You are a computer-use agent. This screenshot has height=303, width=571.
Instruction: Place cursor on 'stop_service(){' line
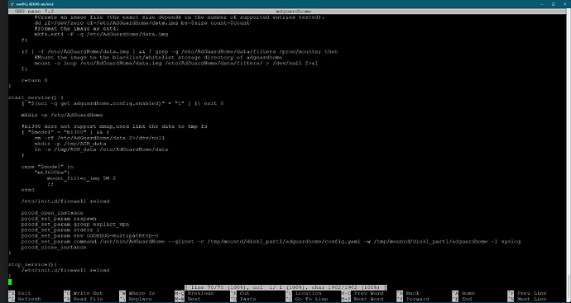tap(33, 264)
